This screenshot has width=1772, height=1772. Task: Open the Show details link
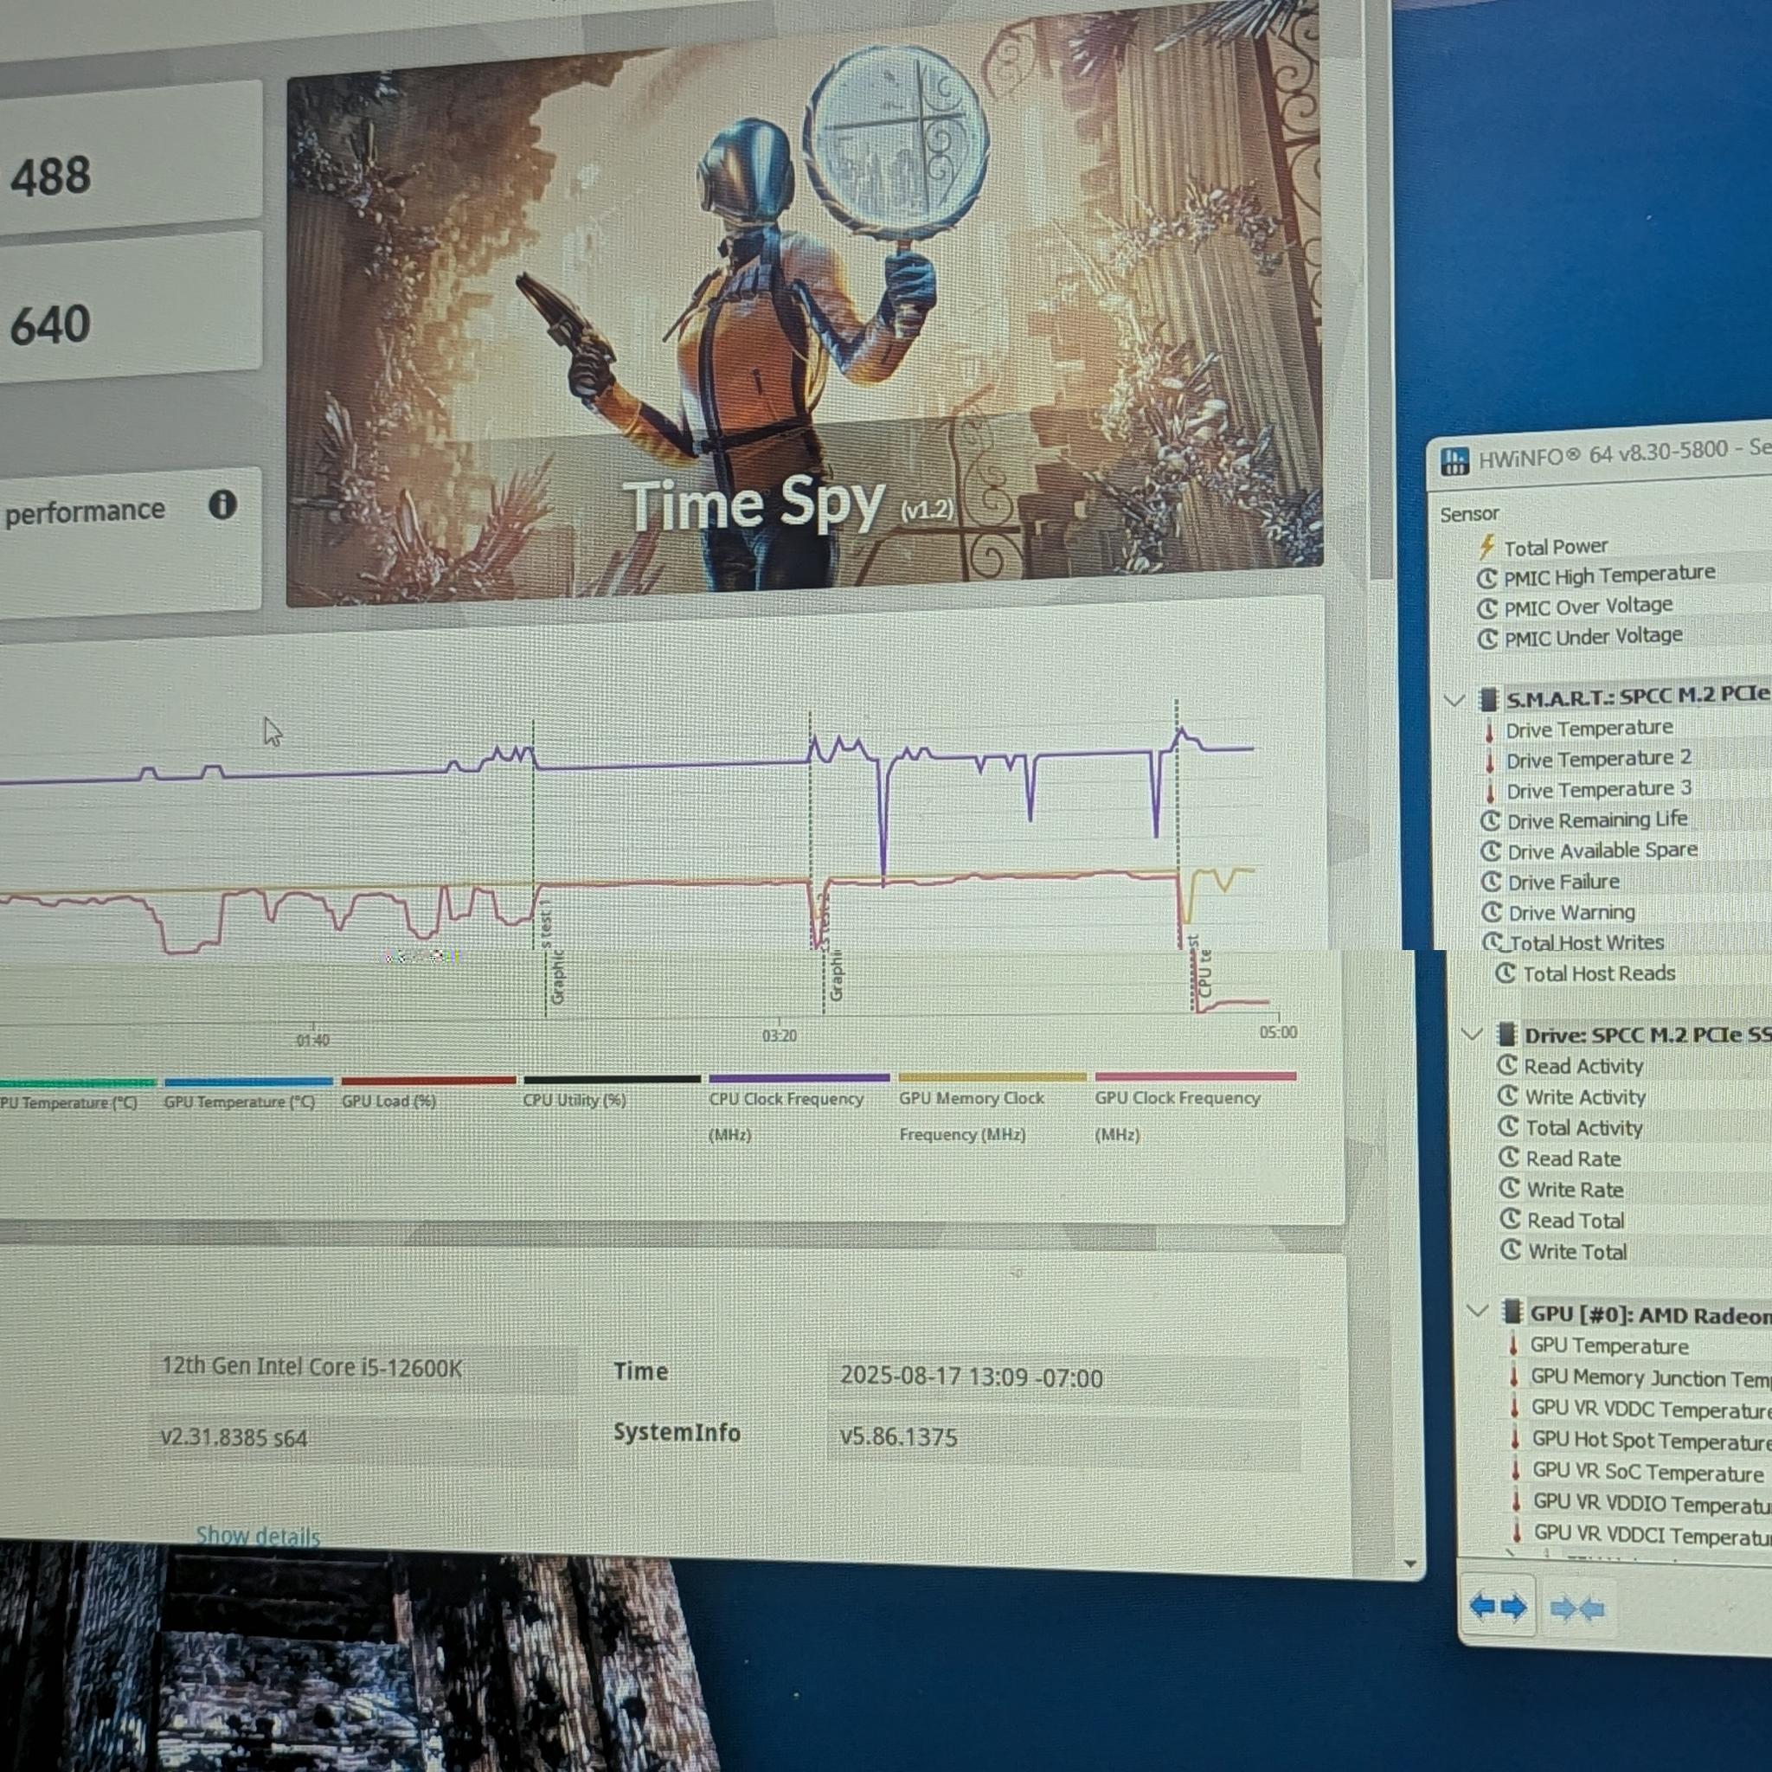point(258,1537)
